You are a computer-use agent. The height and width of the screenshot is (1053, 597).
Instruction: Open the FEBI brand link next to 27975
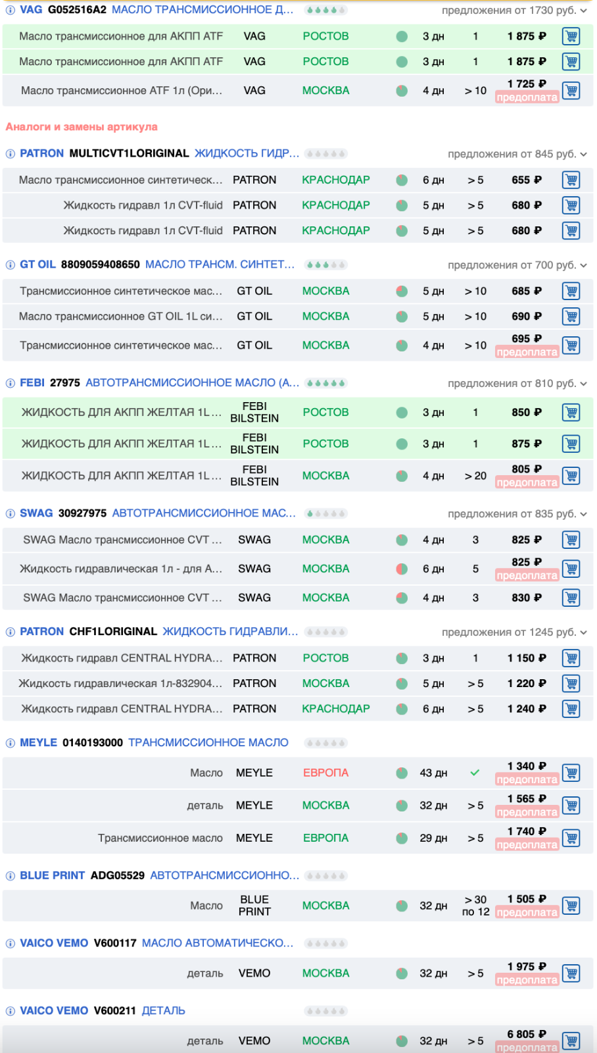(32, 383)
